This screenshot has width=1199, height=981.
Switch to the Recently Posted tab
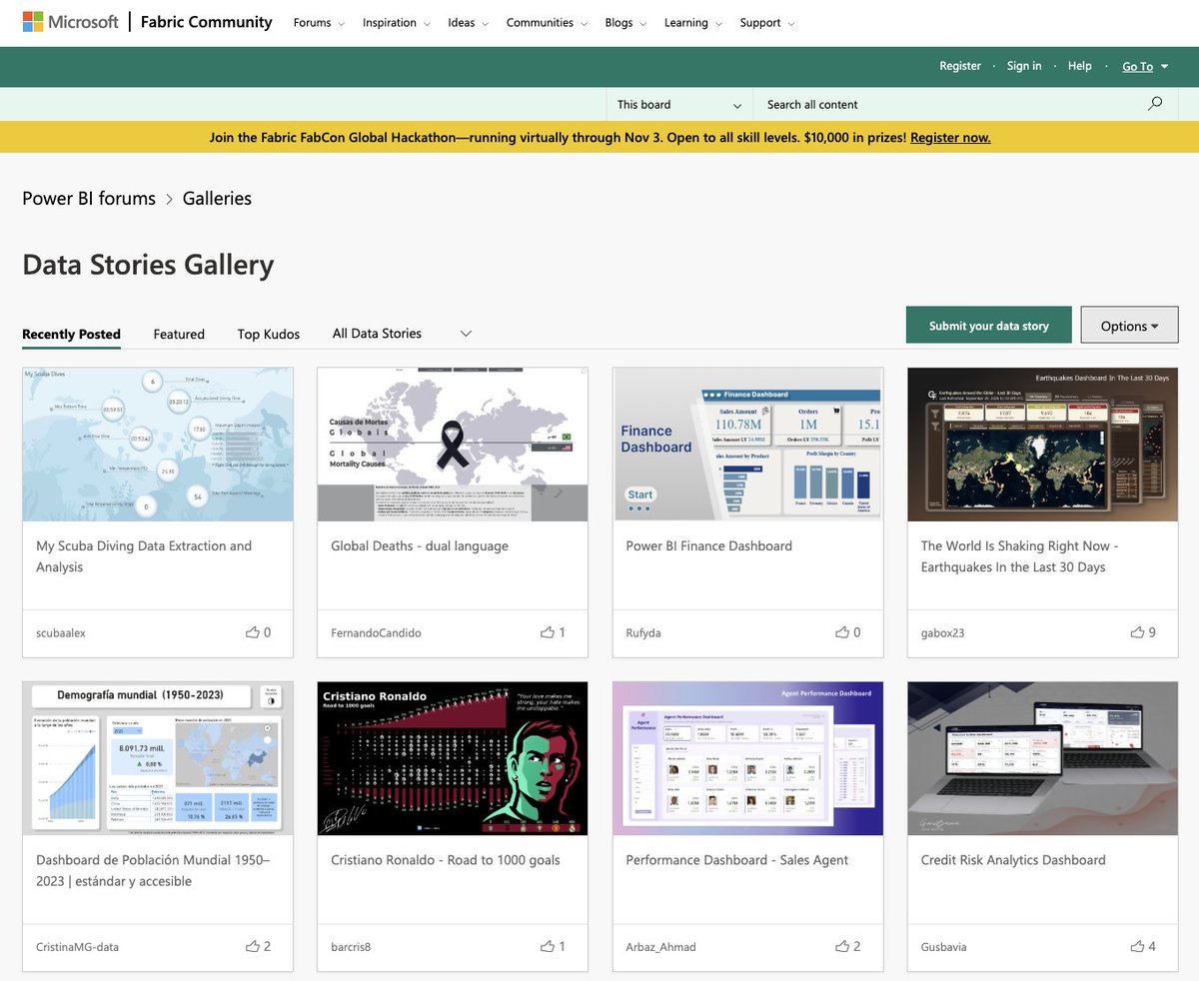71,335
